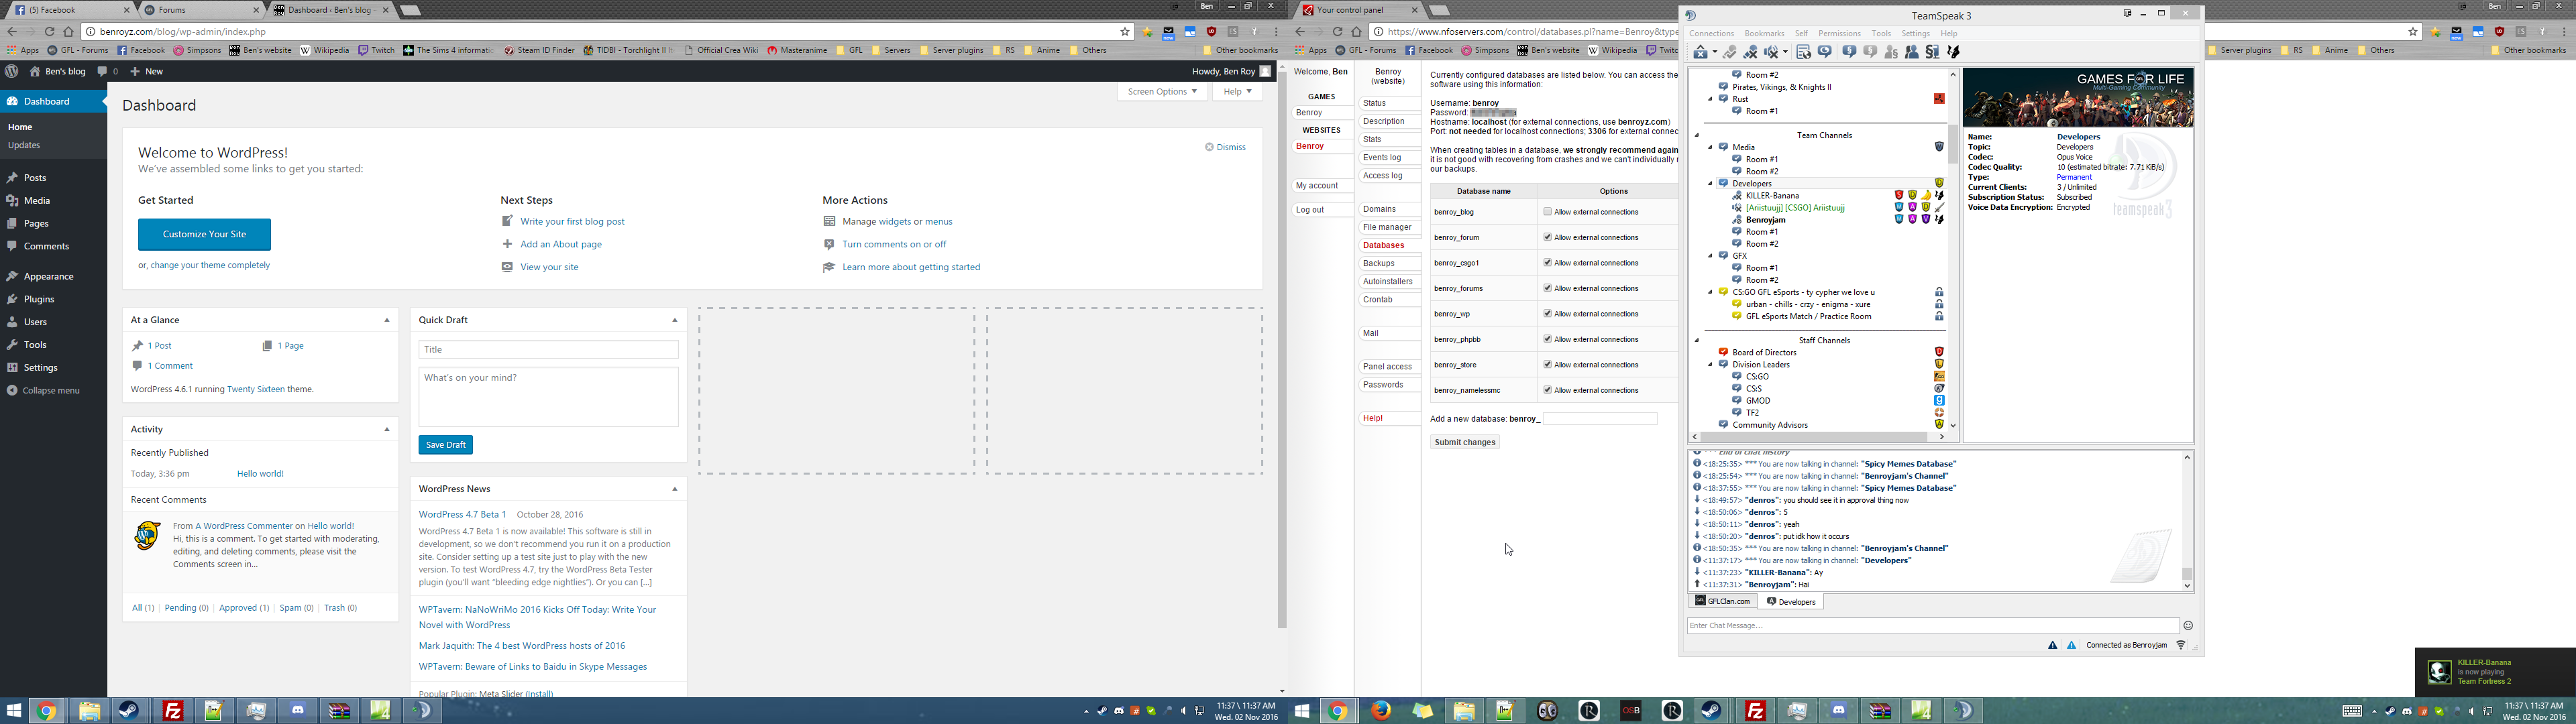Click the FileZilla icon in left taskbar

[x=173, y=711]
